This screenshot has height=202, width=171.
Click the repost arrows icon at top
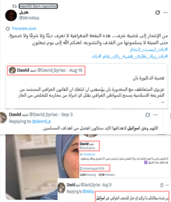[14, 6]
